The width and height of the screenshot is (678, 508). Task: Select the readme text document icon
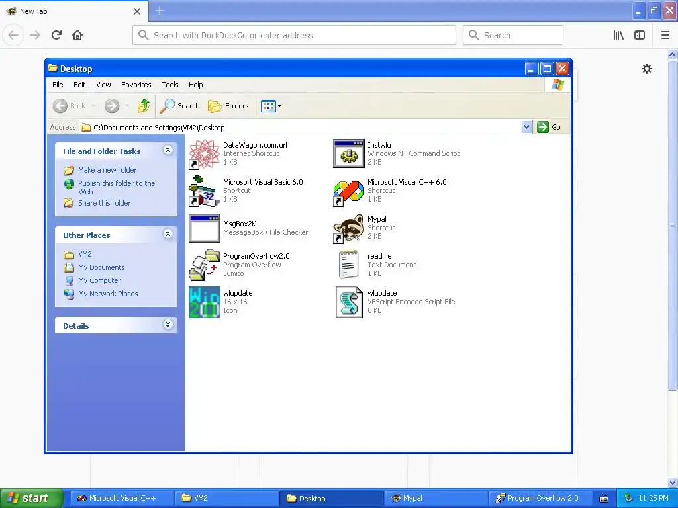click(x=348, y=265)
